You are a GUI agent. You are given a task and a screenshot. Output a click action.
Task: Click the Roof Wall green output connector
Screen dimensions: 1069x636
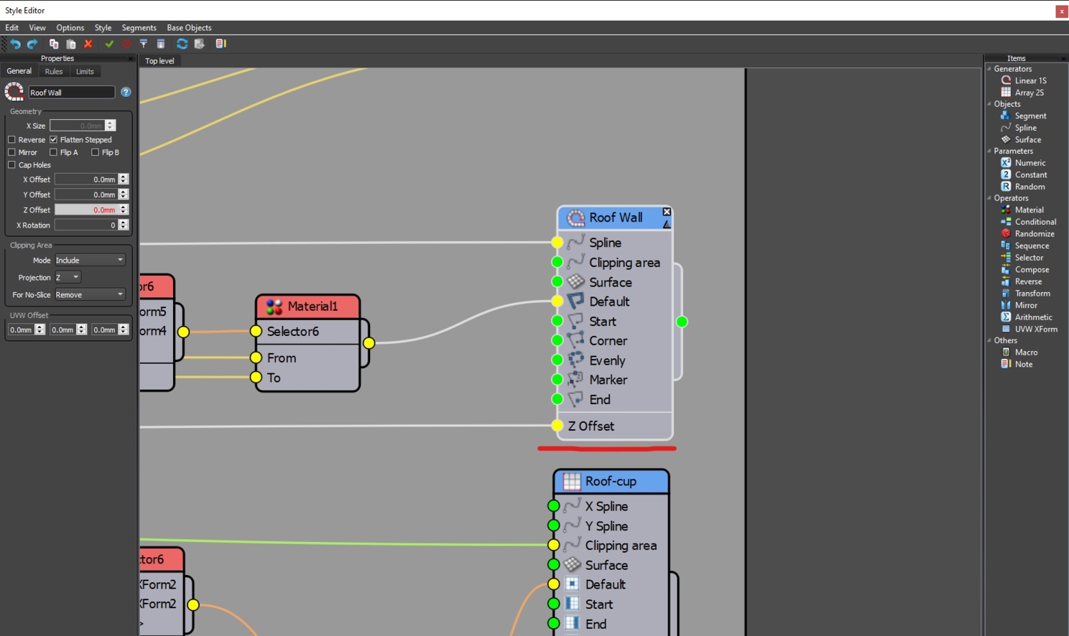(x=682, y=322)
